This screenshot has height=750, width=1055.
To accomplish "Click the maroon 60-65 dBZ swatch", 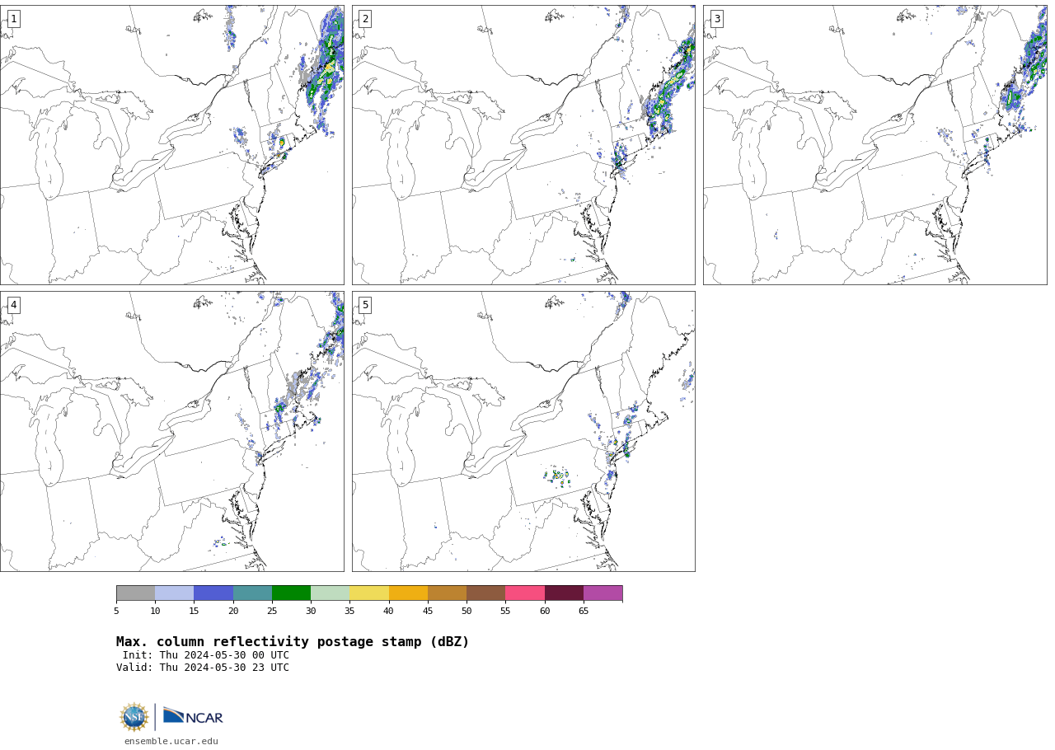I will point(564,593).
